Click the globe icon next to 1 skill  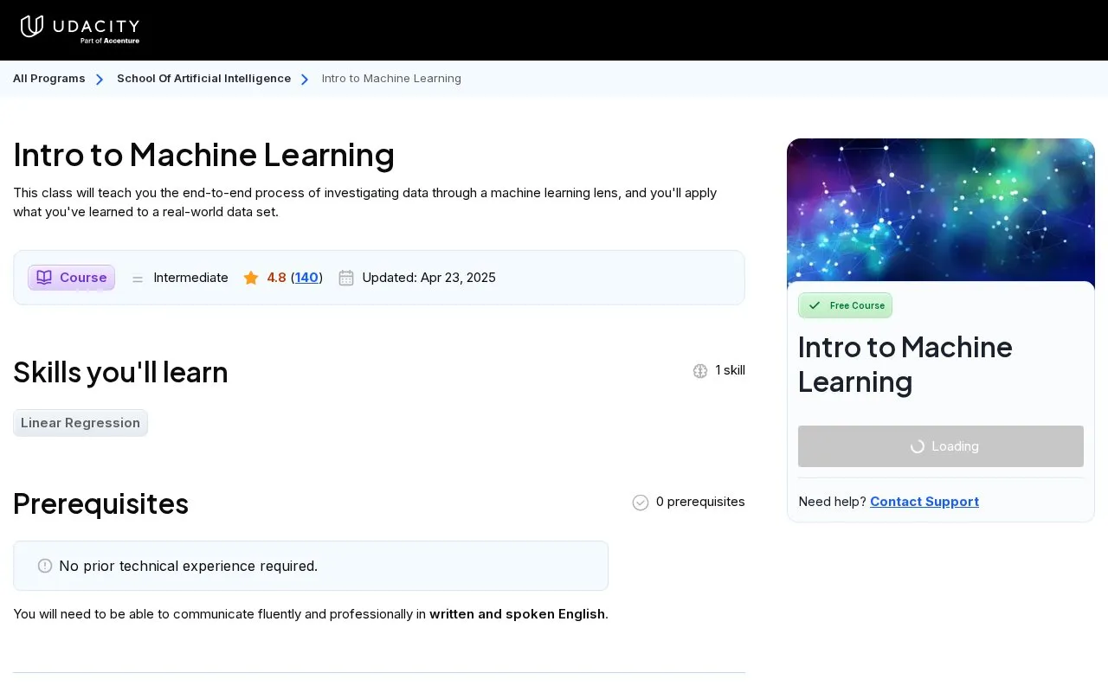coord(700,371)
